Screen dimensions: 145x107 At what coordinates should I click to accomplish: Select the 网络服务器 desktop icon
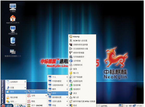coord(13,30)
